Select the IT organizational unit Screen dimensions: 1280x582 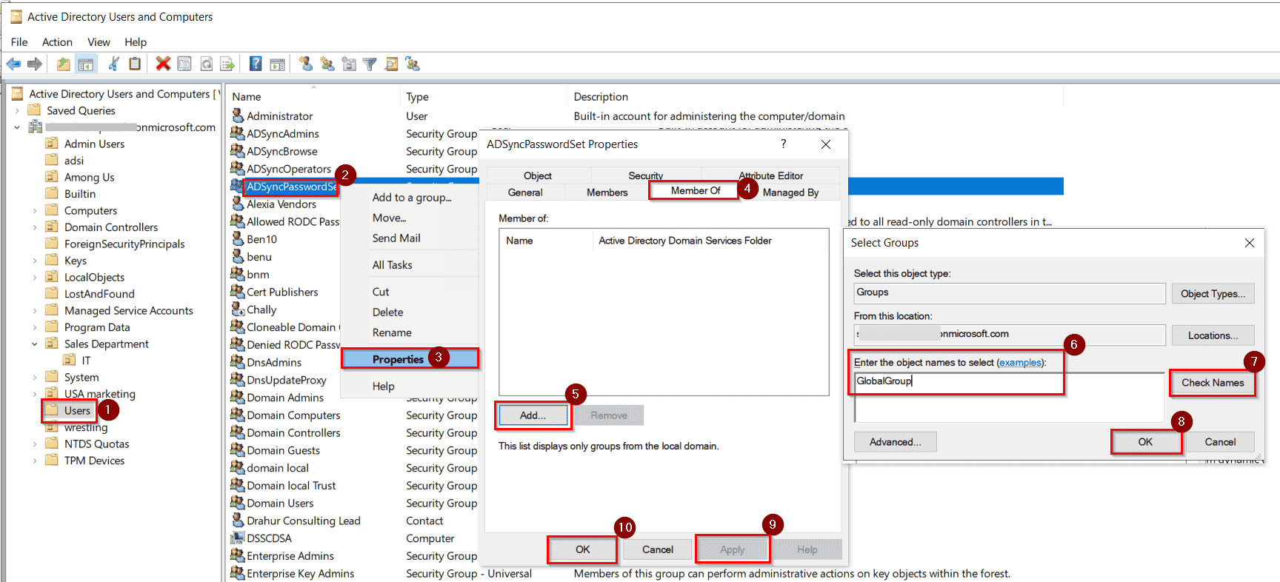[x=86, y=361]
